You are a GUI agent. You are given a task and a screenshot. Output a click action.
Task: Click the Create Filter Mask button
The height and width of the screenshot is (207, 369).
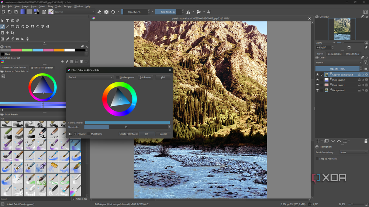[128, 134]
